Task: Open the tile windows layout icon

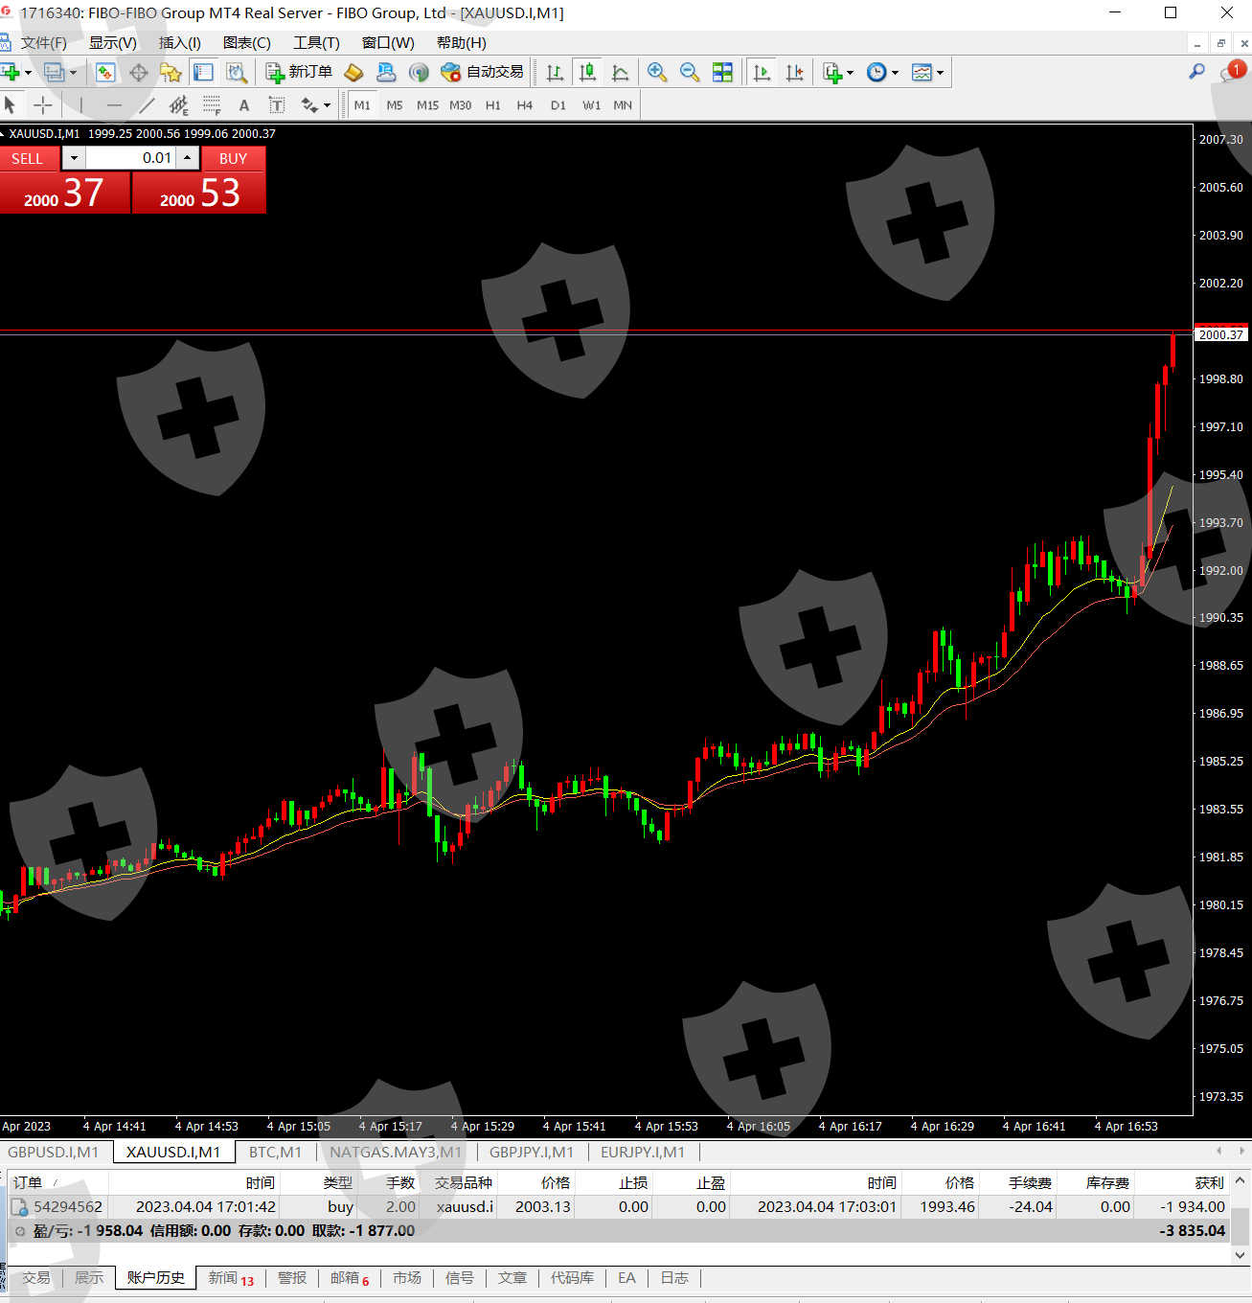Action: (722, 73)
